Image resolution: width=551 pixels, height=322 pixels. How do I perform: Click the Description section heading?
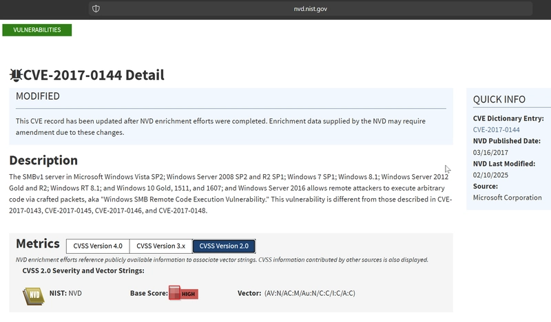click(x=43, y=160)
